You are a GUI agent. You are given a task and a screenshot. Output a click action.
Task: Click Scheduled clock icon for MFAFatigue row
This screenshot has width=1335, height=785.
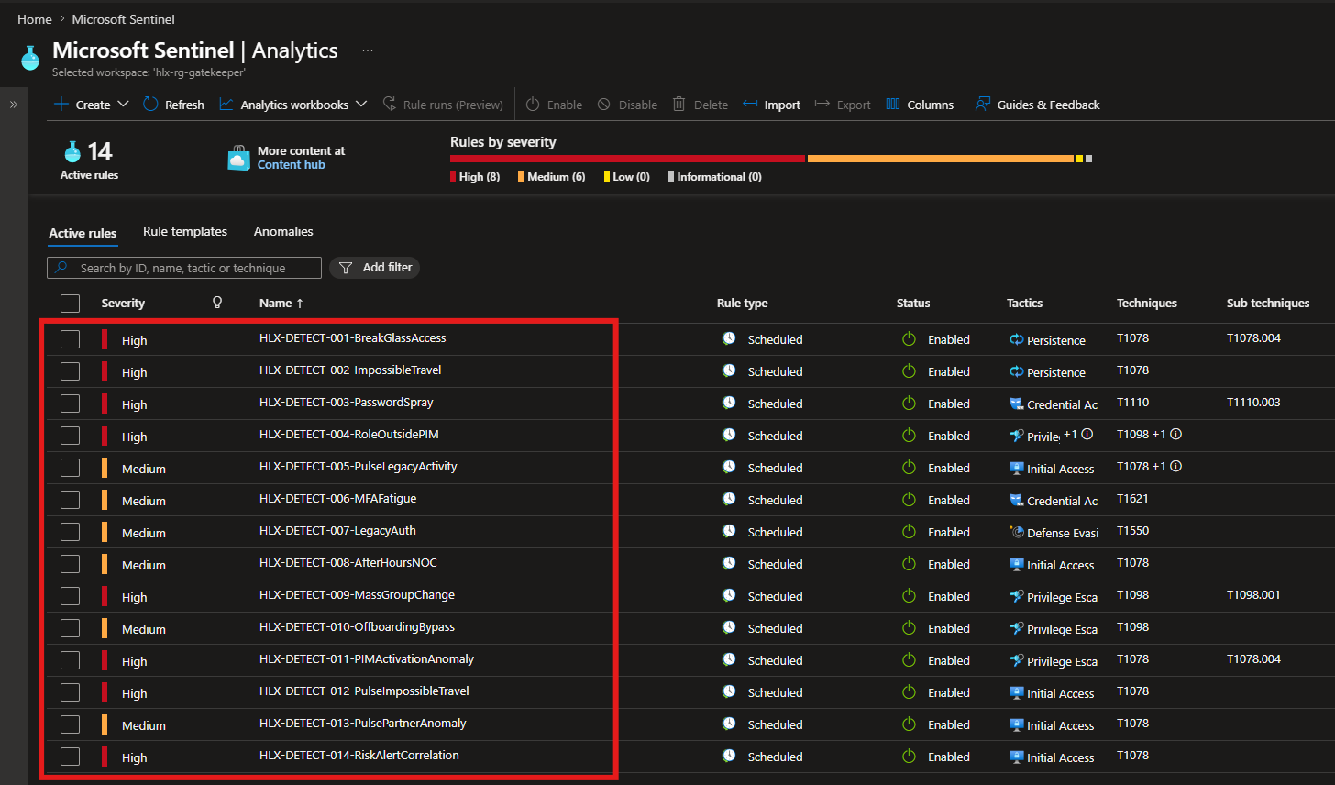729,499
